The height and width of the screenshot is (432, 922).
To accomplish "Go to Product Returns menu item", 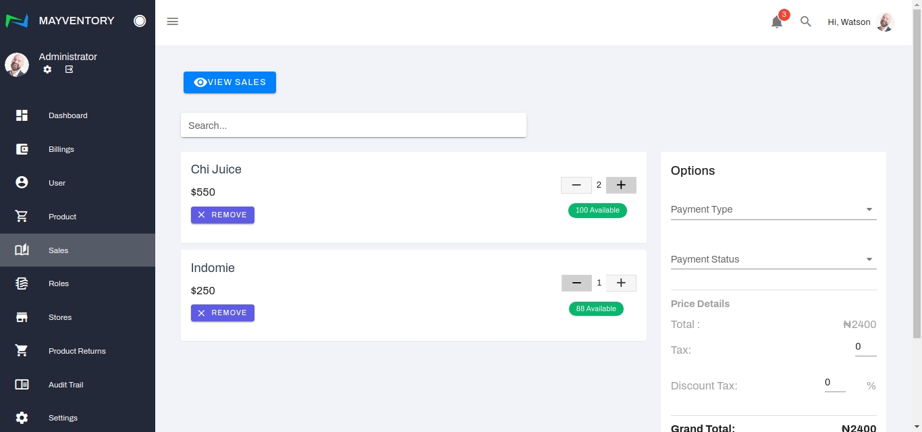I will coord(77,351).
